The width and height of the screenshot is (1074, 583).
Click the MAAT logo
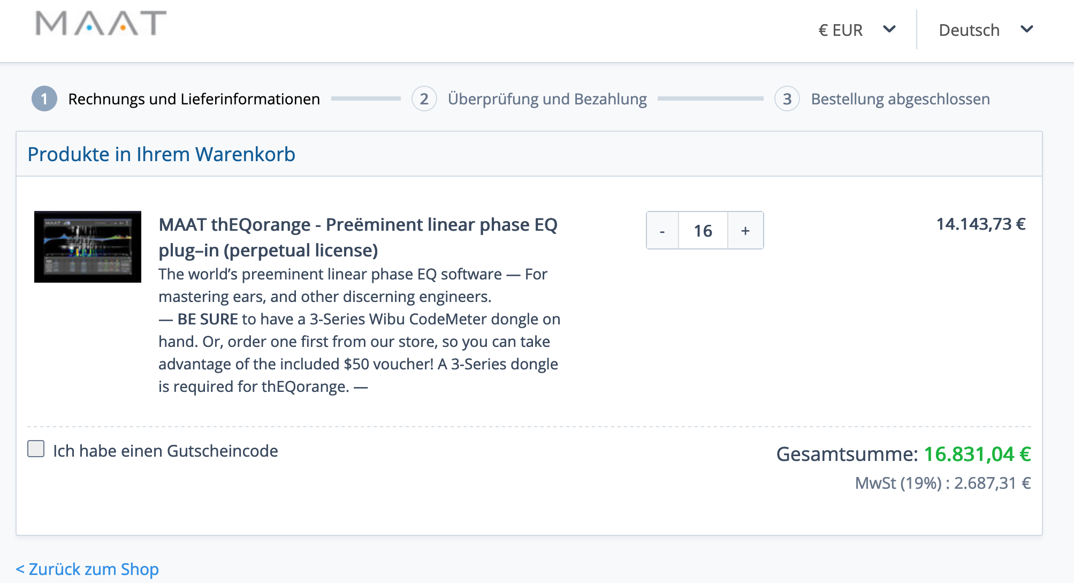[101, 24]
